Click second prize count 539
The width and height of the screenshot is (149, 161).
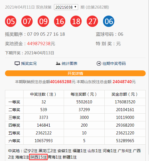[x=43, y=110]
